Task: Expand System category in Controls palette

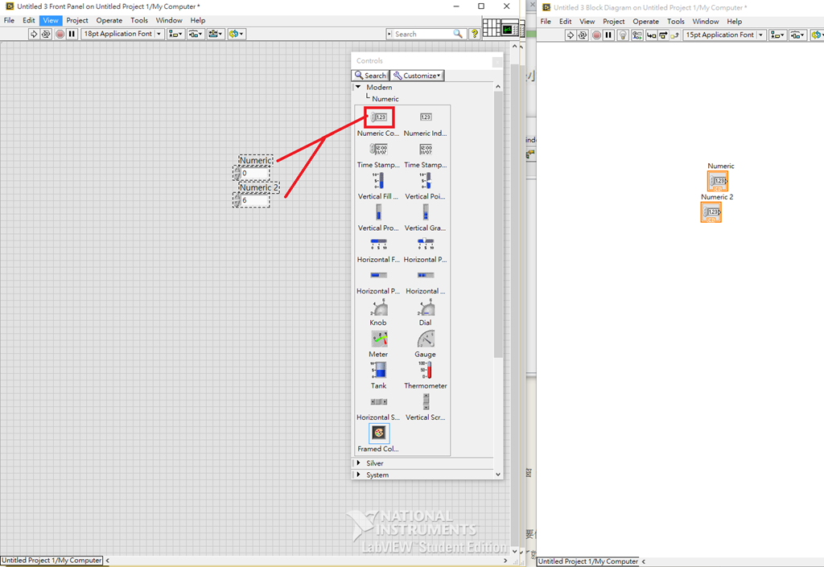Action: [358, 475]
